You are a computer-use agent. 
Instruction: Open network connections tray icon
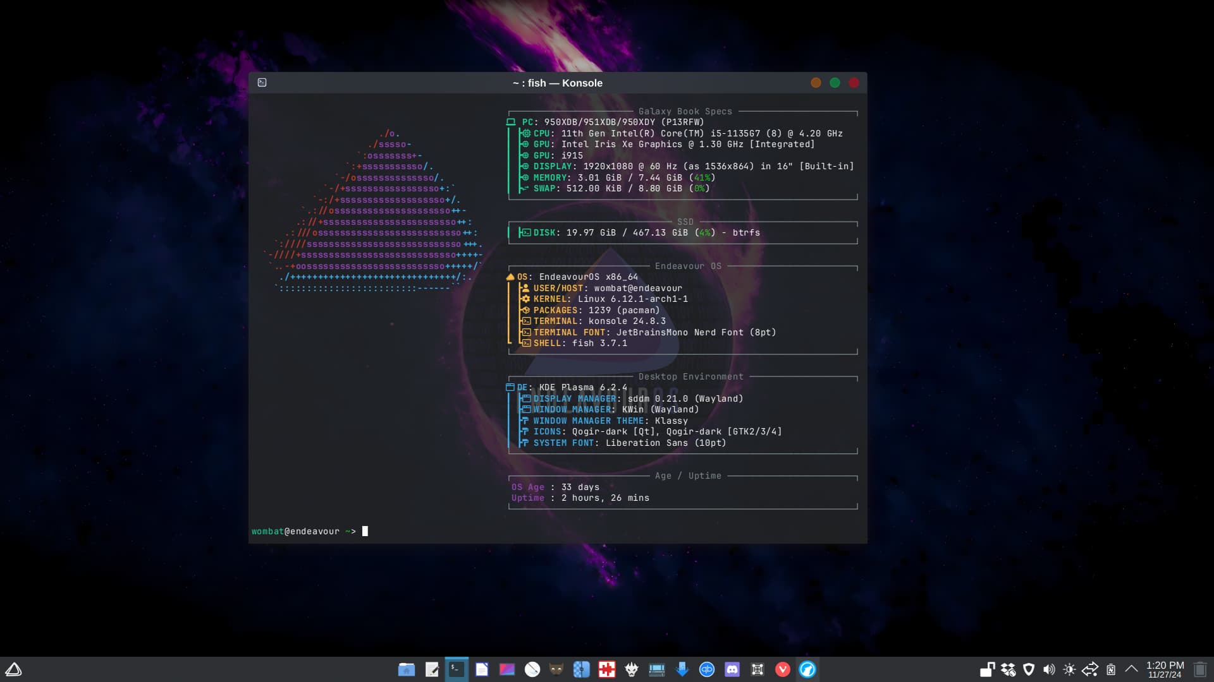(1090, 669)
